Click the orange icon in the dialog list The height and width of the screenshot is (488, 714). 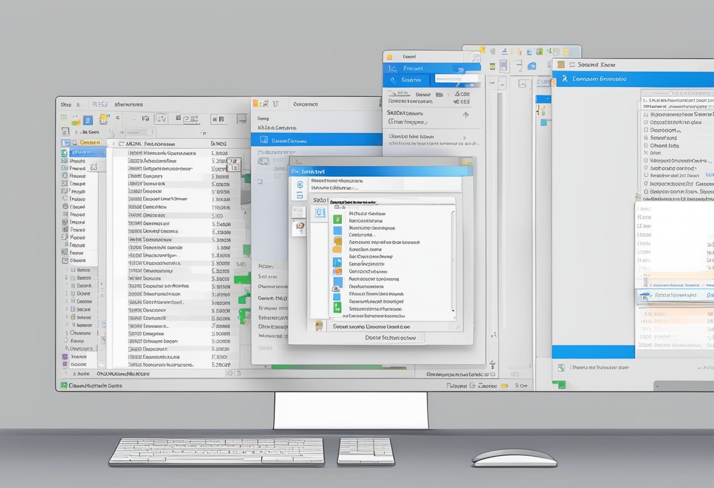pyautogui.click(x=337, y=272)
